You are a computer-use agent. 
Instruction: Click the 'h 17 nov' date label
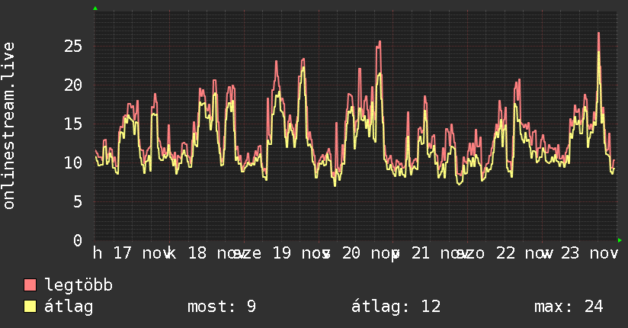[130, 253]
